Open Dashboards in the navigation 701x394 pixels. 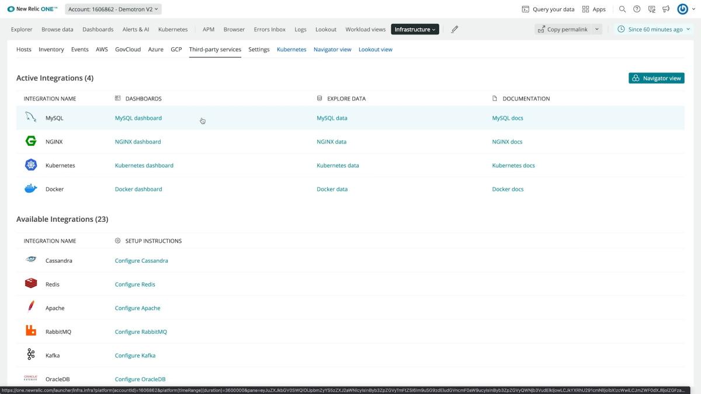[98, 29]
